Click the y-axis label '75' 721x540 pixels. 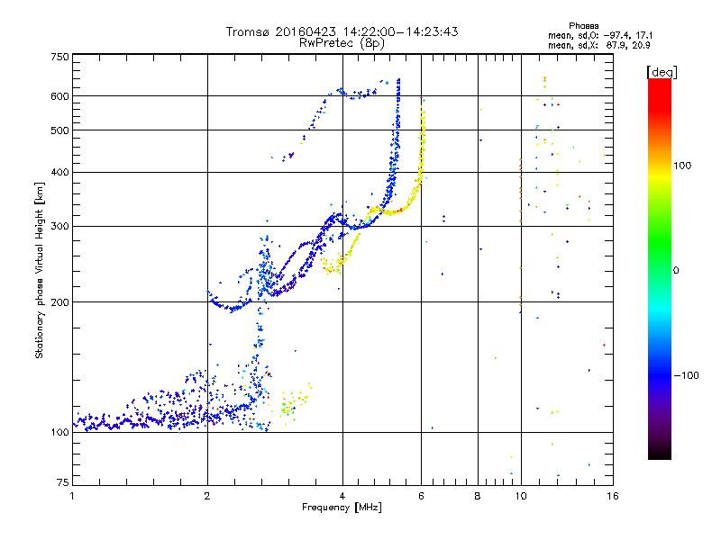click(x=63, y=482)
